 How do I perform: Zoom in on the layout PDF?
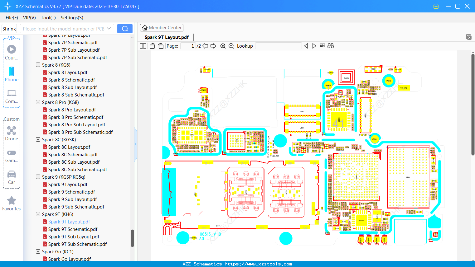[x=223, y=46]
